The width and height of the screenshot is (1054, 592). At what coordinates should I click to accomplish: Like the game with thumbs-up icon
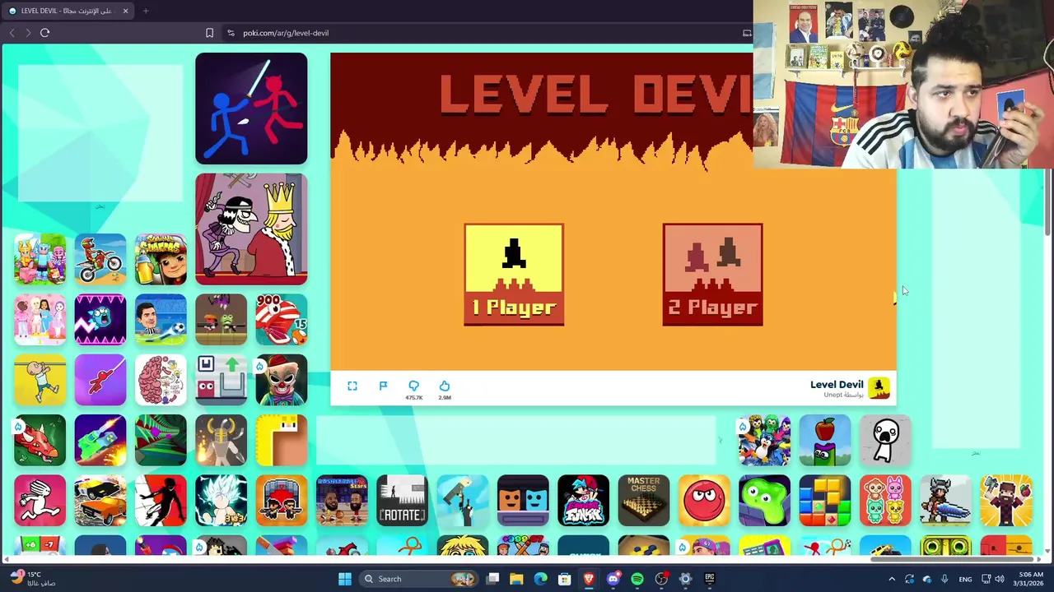pos(445,386)
